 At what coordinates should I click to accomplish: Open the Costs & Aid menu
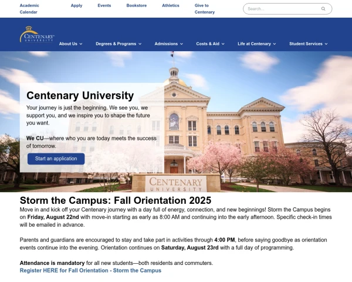210,44
